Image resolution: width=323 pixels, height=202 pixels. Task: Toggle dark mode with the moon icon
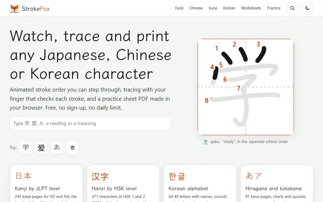(307, 8)
